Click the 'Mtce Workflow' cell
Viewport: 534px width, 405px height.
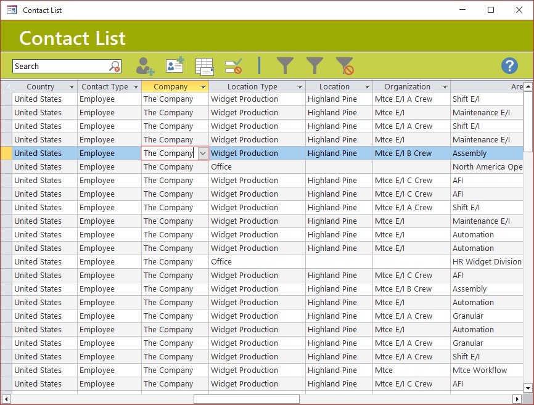[x=487, y=370]
